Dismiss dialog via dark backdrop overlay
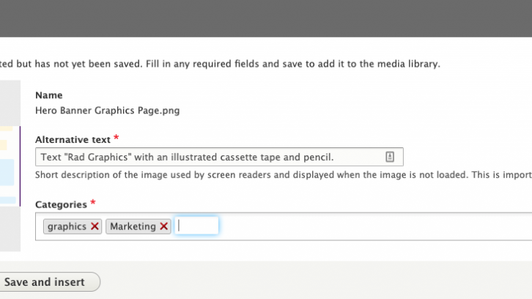 (x=266, y=18)
